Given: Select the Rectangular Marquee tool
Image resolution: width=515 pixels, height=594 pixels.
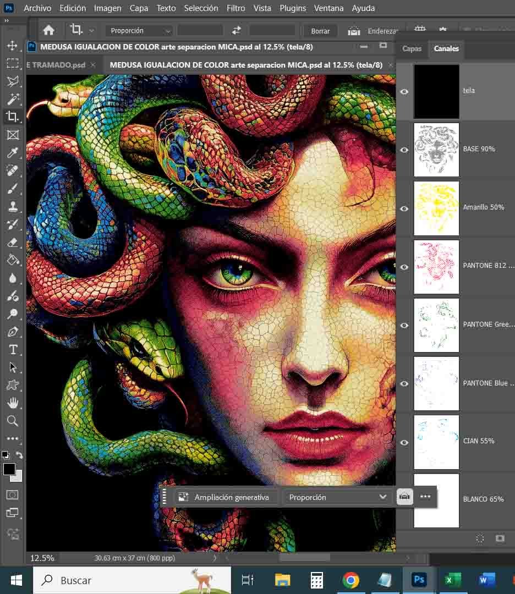Looking at the screenshot, I should point(12,63).
